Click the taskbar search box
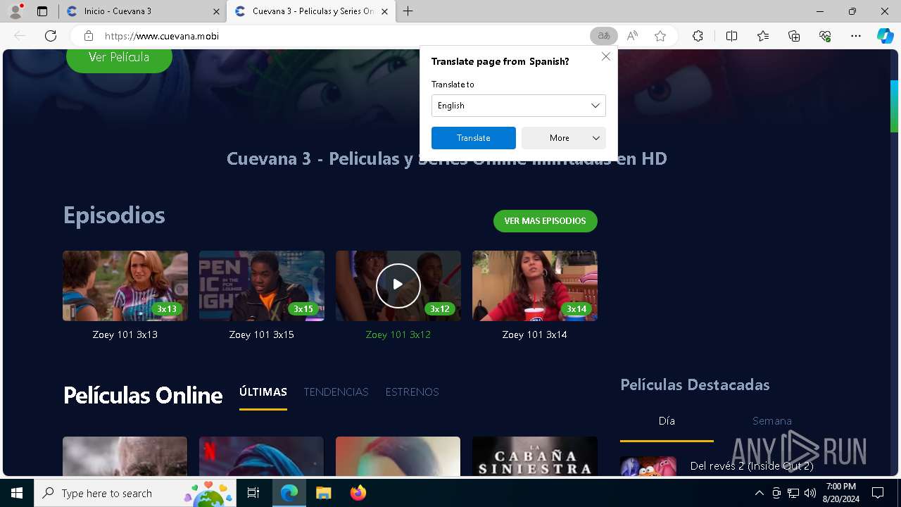901x507 pixels. pyautogui.click(x=134, y=493)
